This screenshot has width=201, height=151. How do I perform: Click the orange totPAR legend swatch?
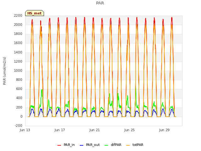128,145
